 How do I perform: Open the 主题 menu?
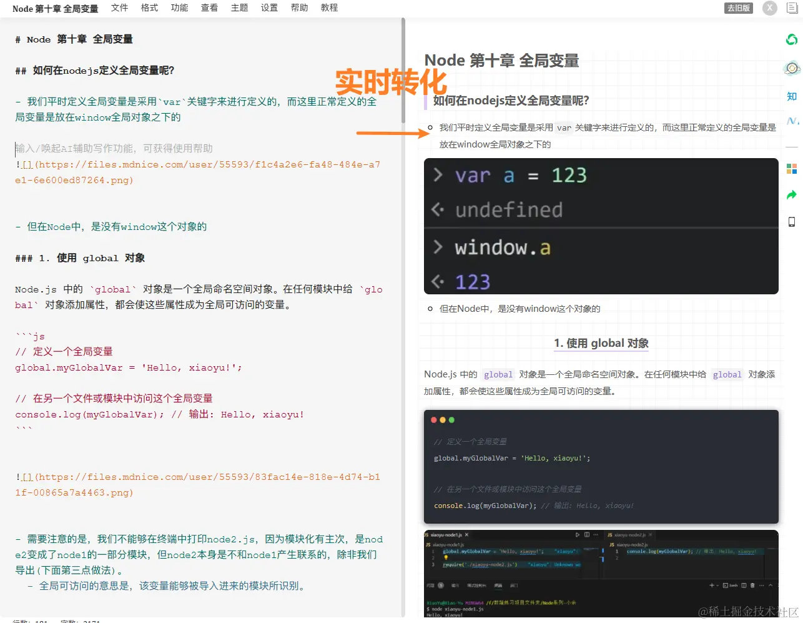click(239, 7)
